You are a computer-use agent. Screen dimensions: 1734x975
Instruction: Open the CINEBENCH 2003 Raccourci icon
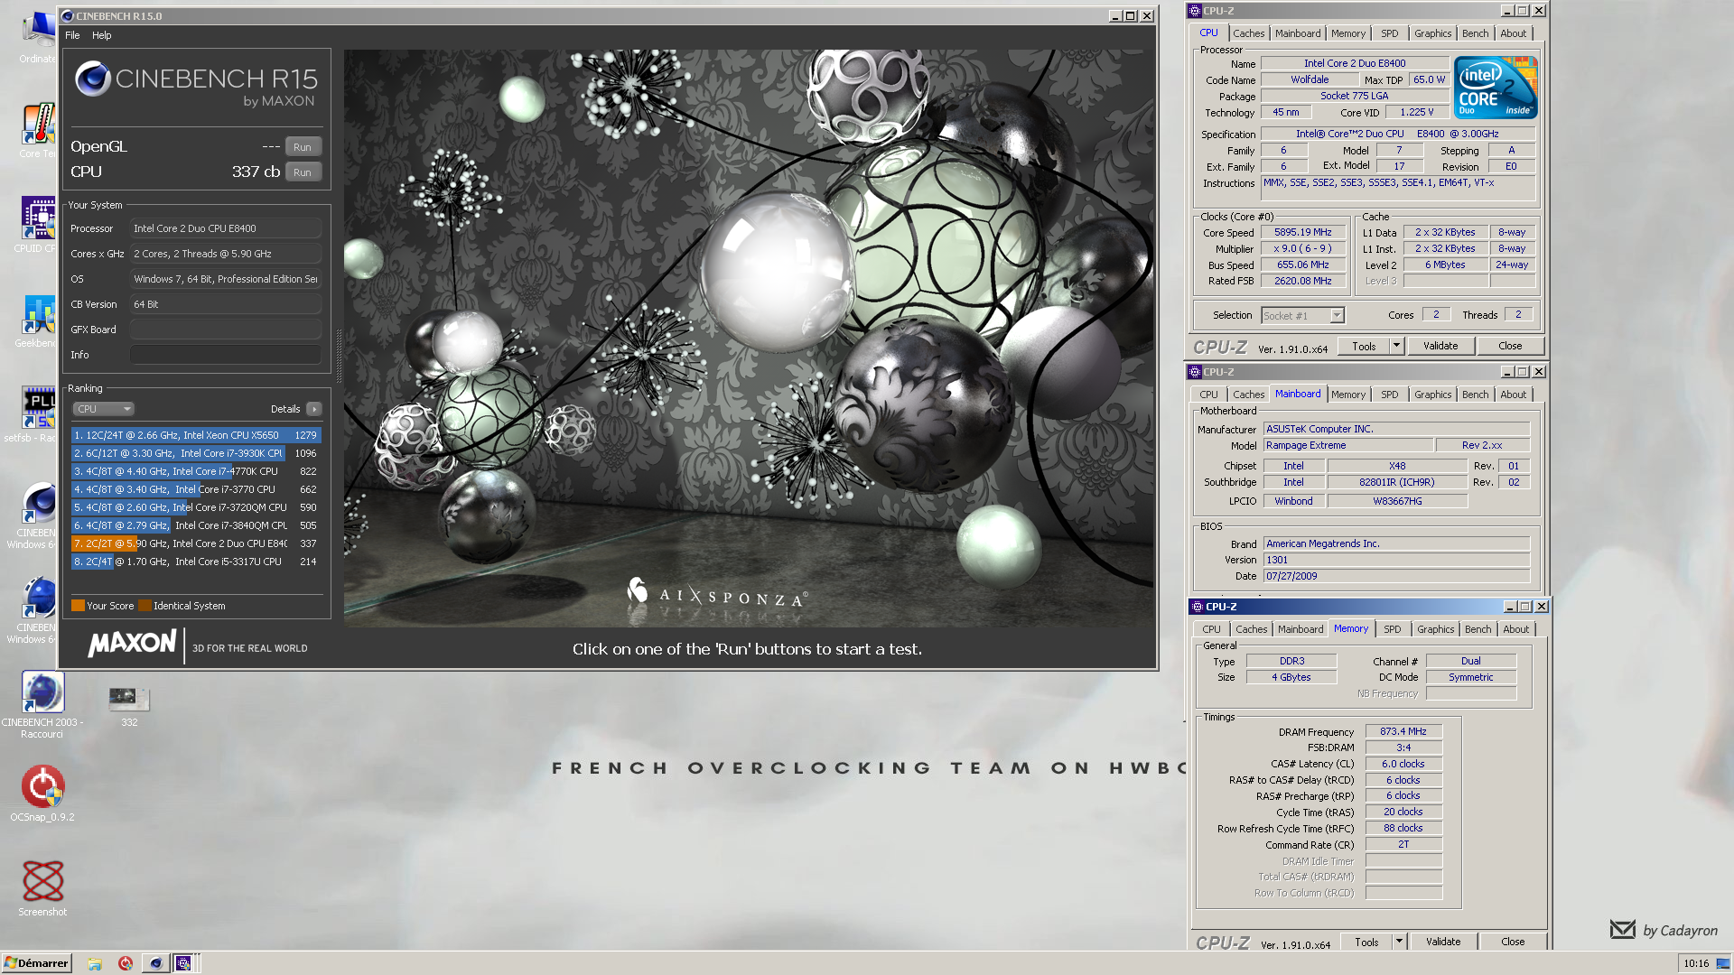pos(42,705)
